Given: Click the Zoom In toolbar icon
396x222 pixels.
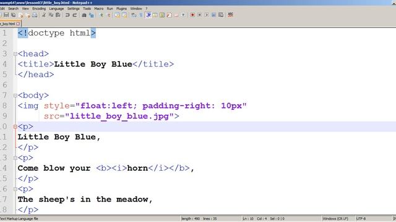Looking at the screenshot, I should point(101,15).
